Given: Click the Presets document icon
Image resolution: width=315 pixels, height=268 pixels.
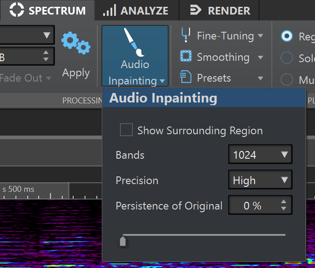Looking at the screenshot, I should coord(185,77).
